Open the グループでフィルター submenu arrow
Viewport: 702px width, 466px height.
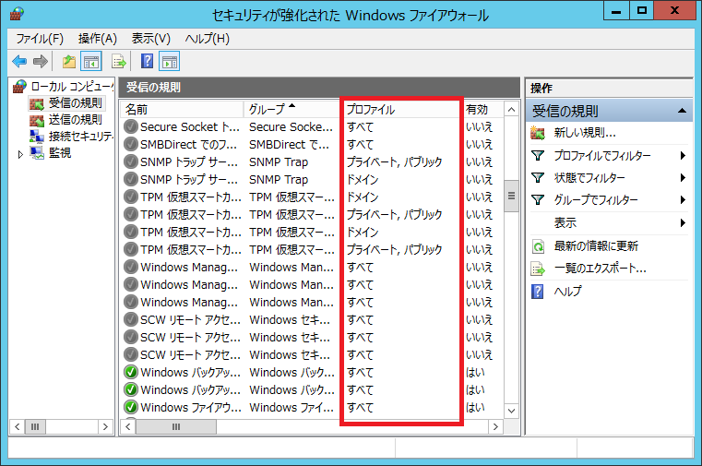point(683,199)
